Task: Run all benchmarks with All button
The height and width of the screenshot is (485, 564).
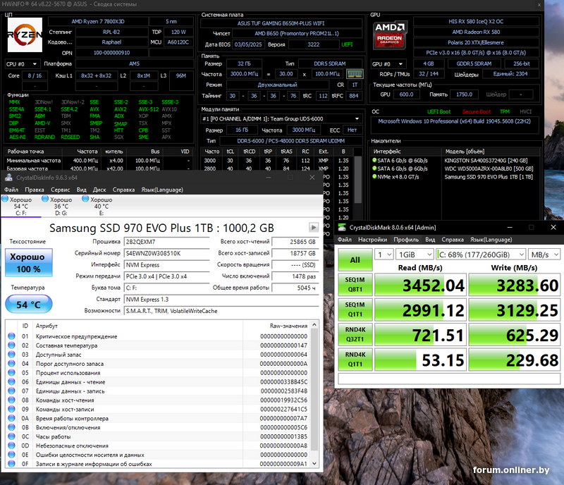Action: (x=355, y=260)
